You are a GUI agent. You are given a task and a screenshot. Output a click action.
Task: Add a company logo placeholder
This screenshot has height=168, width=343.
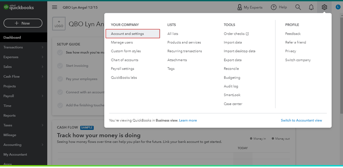pyautogui.click(x=59, y=24)
